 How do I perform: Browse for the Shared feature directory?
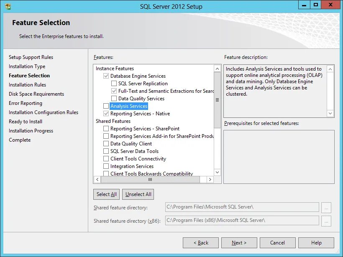(x=326, y=207)
